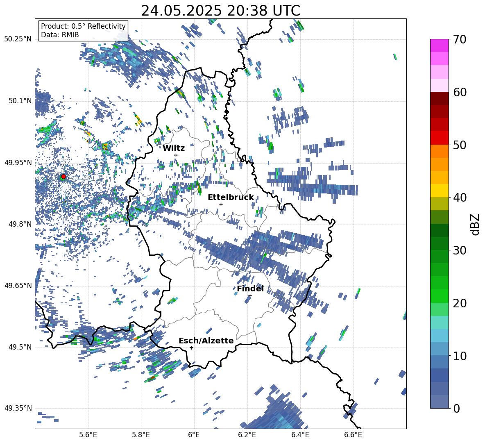Screen dimensions: 485x443
Task: Click the 49.5°N latitude tick label
Action: coord(20,347)
